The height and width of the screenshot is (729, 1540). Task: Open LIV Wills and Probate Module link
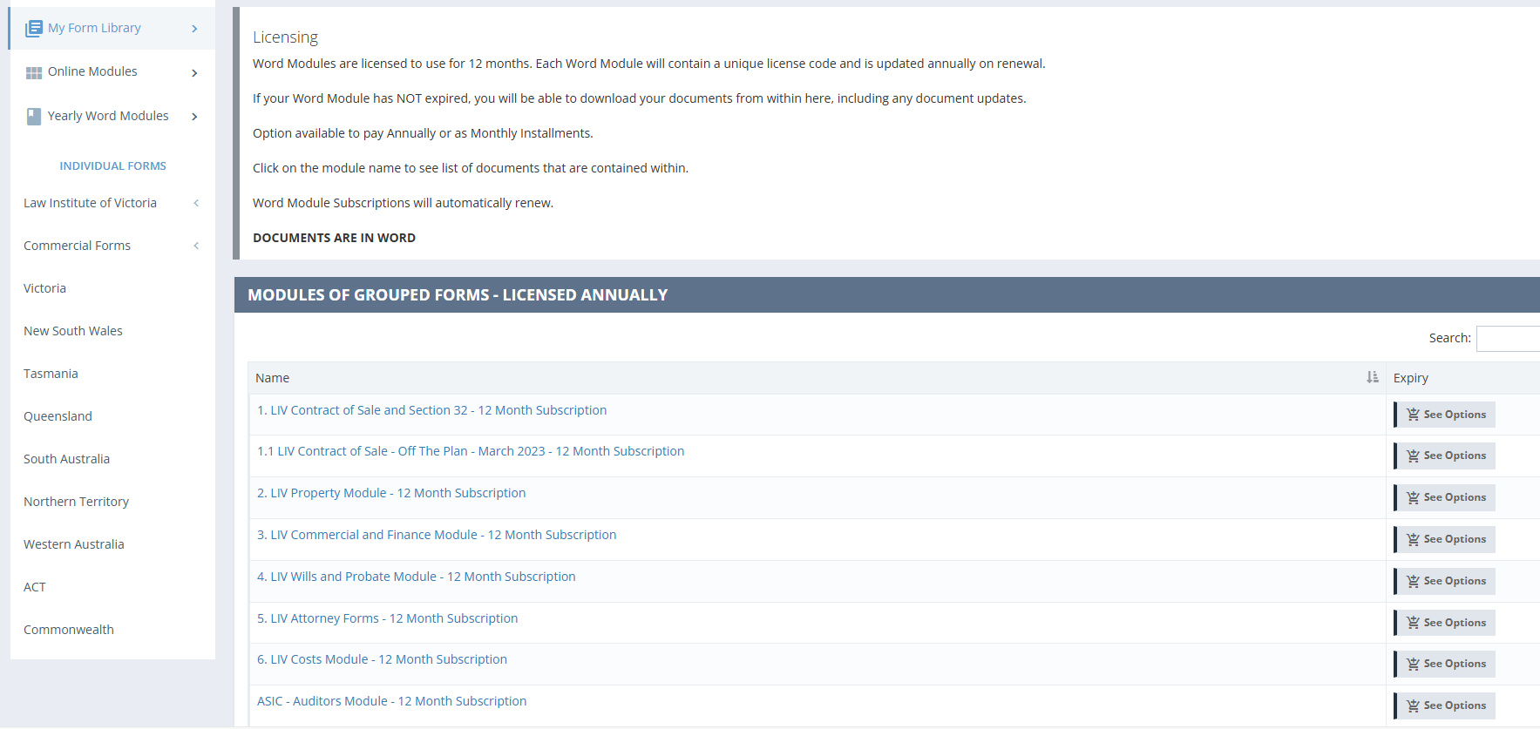coord(417,577)
